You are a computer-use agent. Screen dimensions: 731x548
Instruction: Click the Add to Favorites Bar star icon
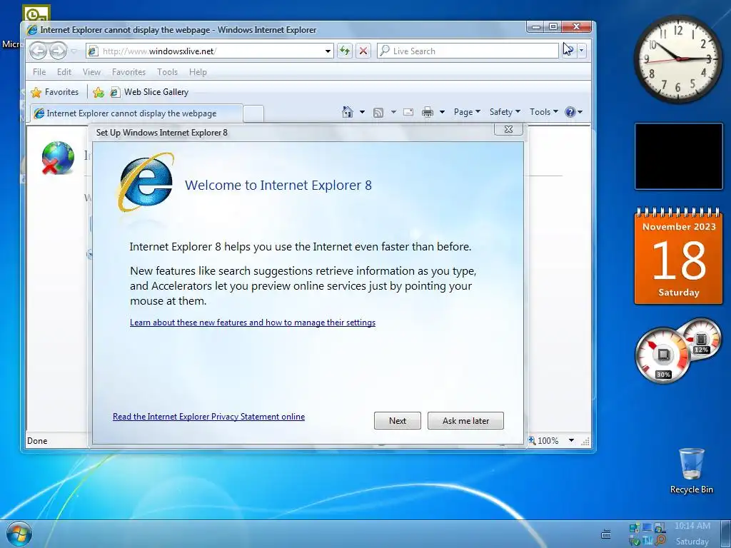coord(99,92)
